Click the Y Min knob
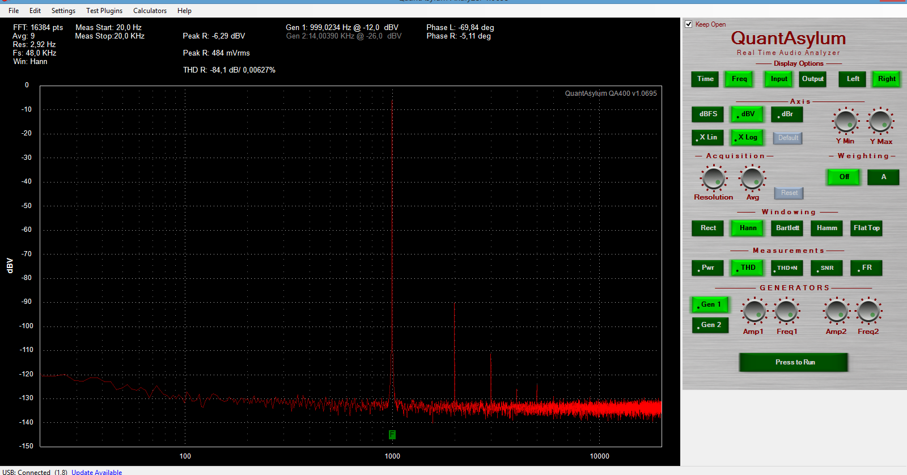This screenshot has width=907, height=475. (845, 121)
